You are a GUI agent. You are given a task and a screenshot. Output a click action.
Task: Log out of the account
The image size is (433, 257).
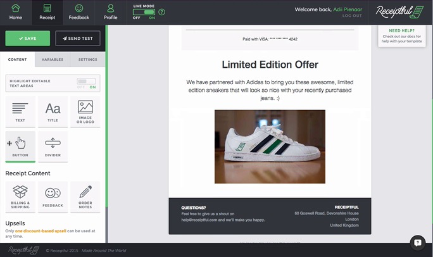(x=352, y=16)
